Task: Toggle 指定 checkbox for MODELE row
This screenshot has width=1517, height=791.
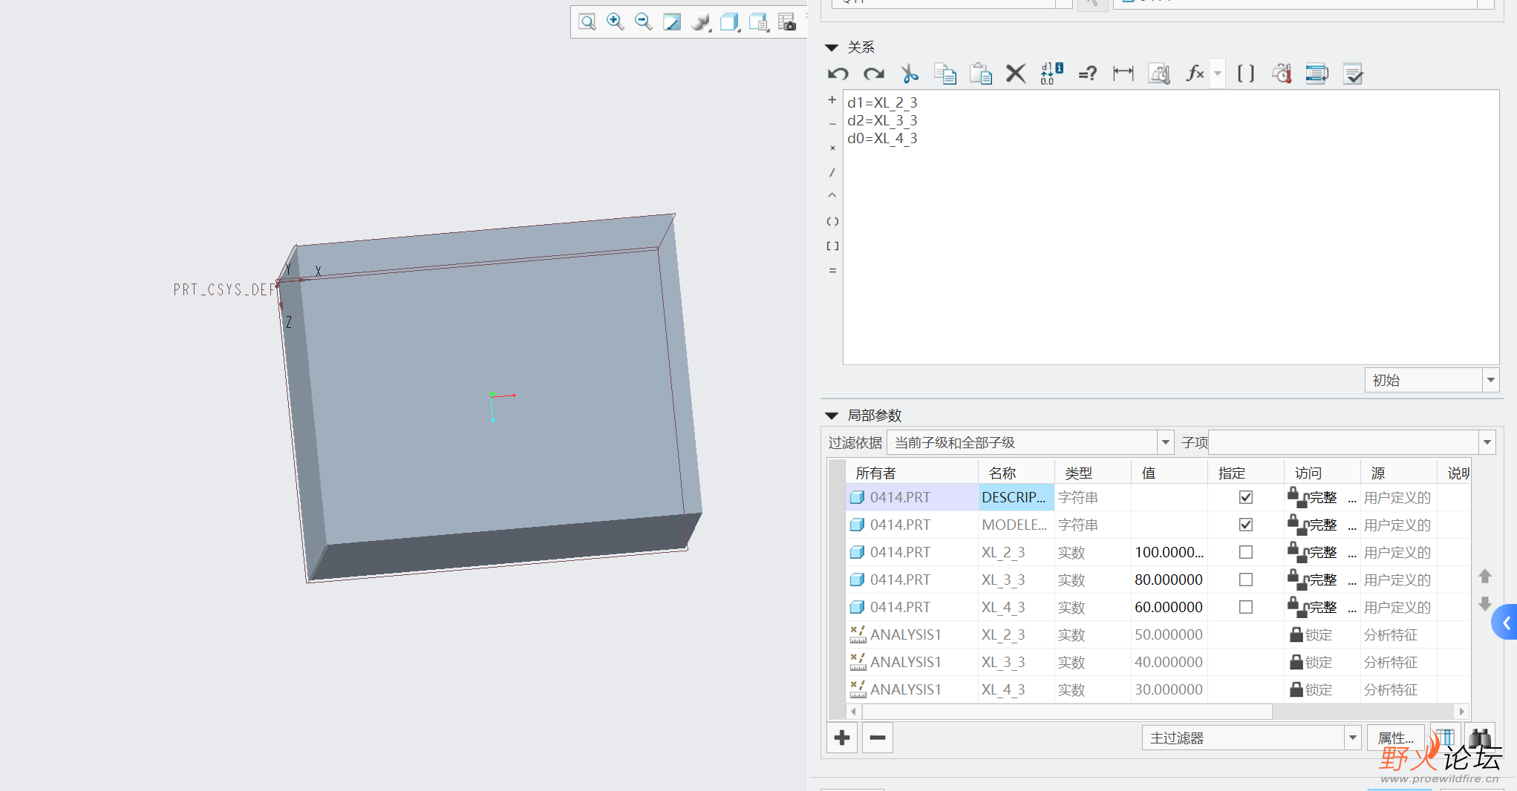Action: pyautogui.click(x=1246, y=525)
